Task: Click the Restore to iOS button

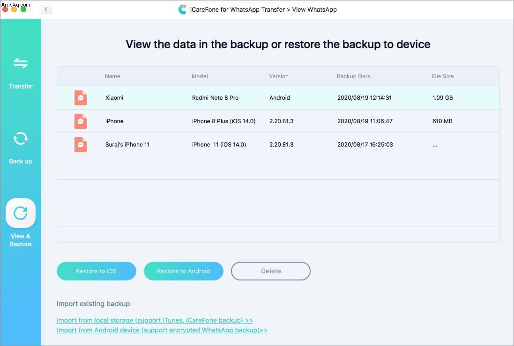Action: (97, 271)
